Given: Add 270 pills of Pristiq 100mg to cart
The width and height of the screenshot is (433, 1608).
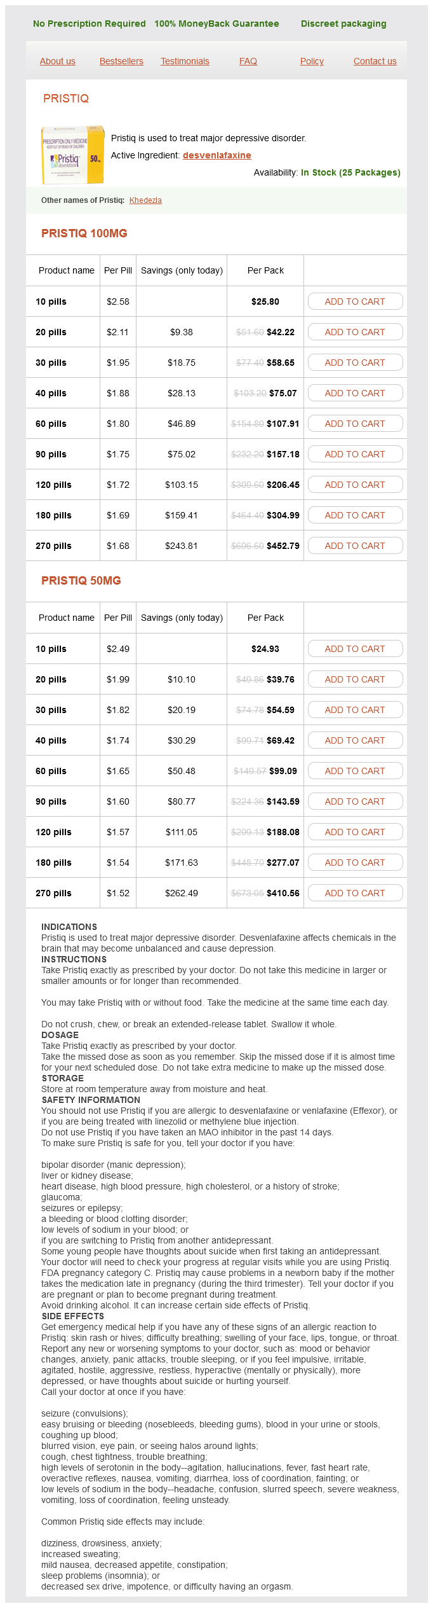Looking at the screenshot, I should pos(355,546).
